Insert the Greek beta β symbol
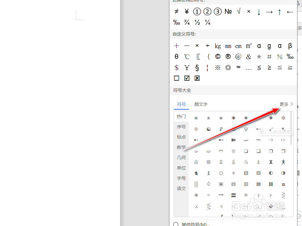This screenshot has width=302, height=226. 290,46
